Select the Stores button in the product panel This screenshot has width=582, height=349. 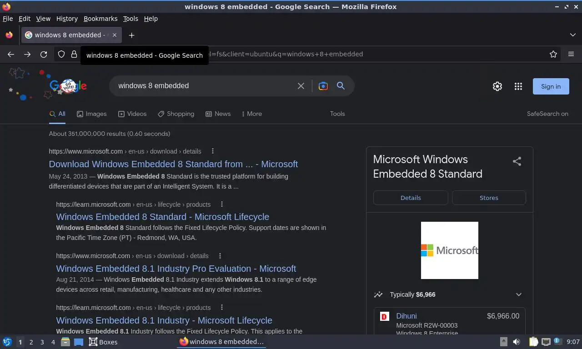pyautogui.click(x=489, y=198)
